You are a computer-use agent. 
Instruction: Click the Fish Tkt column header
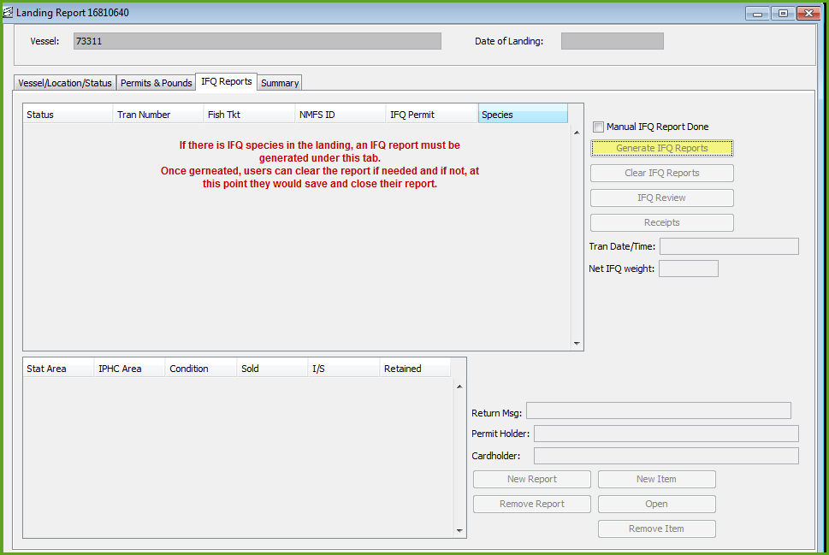[249, 115]
